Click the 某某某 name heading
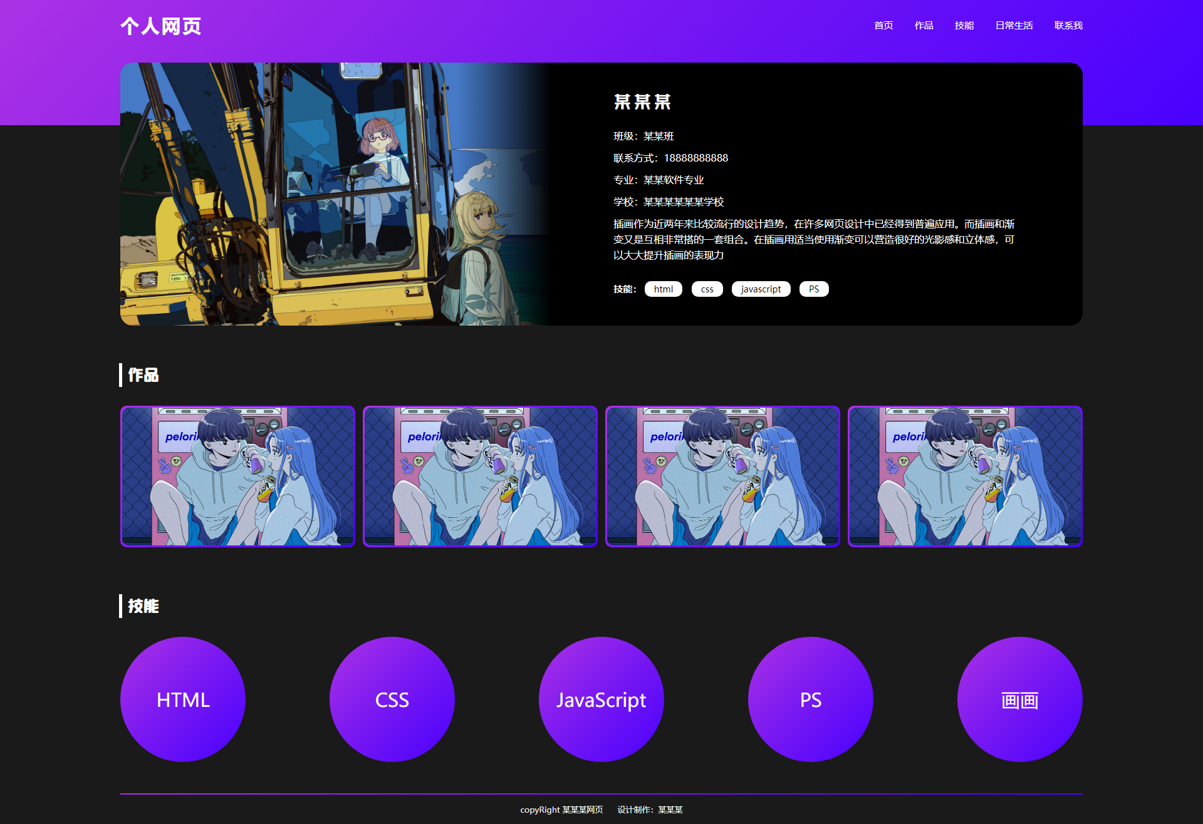The width and height of the screenshot is (1203, 824). click(x=642, y=102)
